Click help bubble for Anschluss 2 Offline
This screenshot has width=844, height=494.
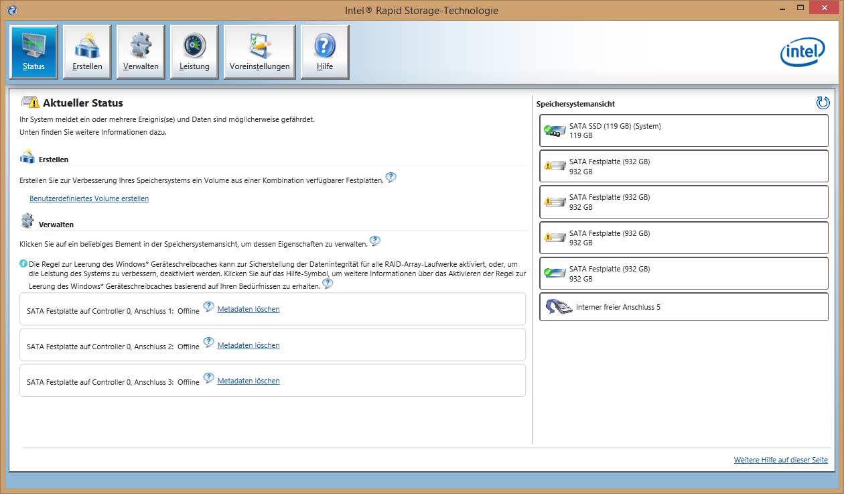[x=208, y=343]
